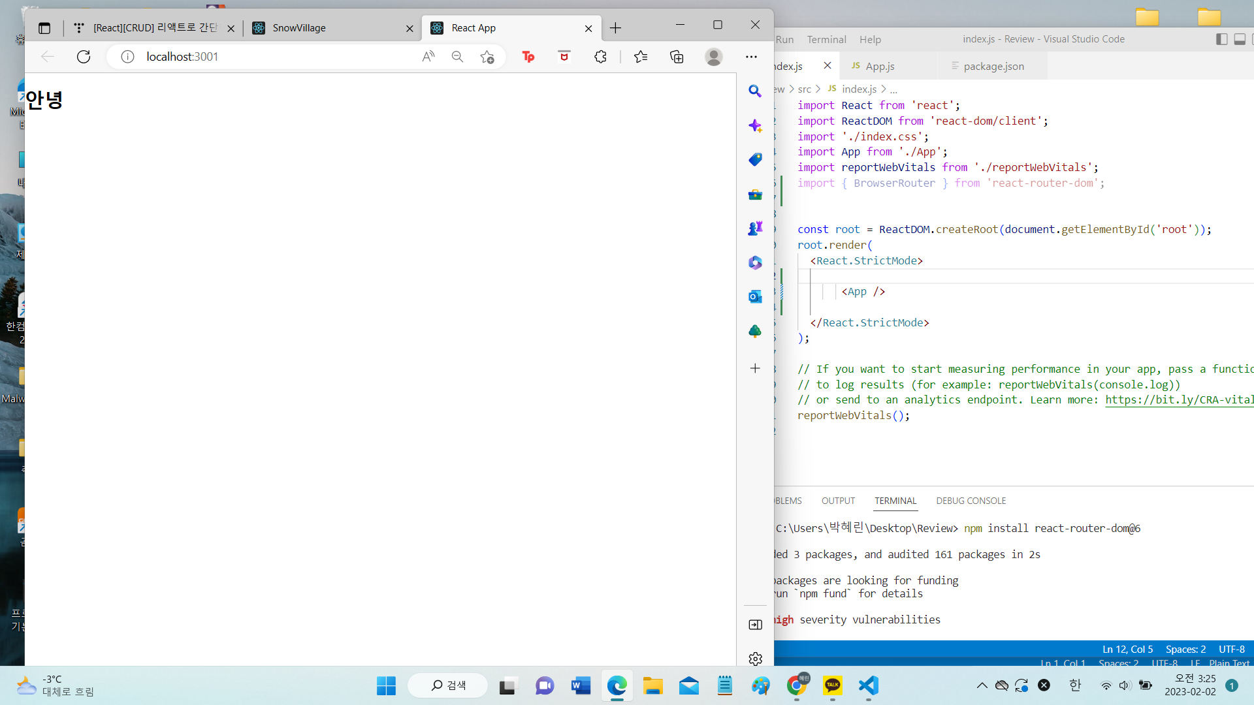
Task: Open the Edge sidebar Search icon
Action: pos(755,91)
